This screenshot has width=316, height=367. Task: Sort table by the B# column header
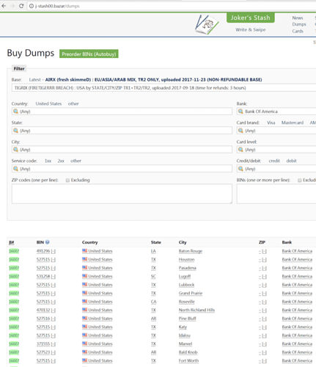pyautogui.click(x=12, y=242)
